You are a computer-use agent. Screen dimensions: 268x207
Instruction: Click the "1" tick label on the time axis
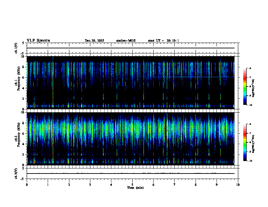point(48,185)
